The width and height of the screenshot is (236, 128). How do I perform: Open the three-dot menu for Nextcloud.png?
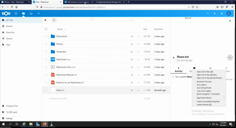pyautogui.click(x=138, y=60)
